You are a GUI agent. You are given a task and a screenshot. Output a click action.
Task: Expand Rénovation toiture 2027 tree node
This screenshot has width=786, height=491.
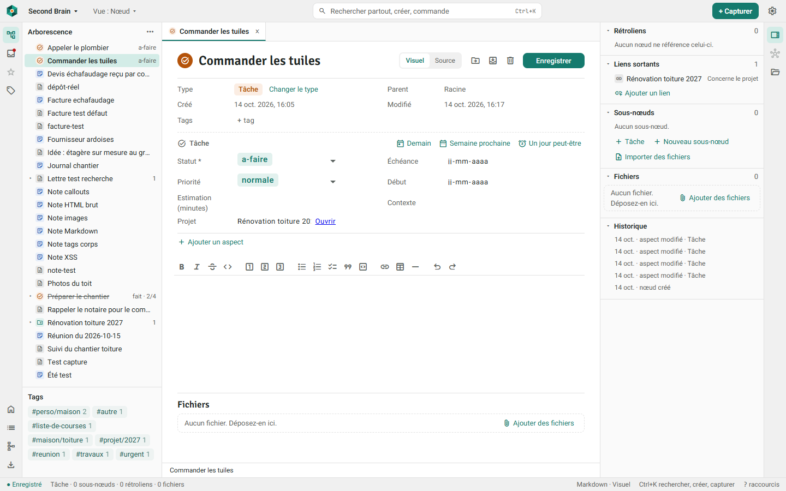coord(30,322)
